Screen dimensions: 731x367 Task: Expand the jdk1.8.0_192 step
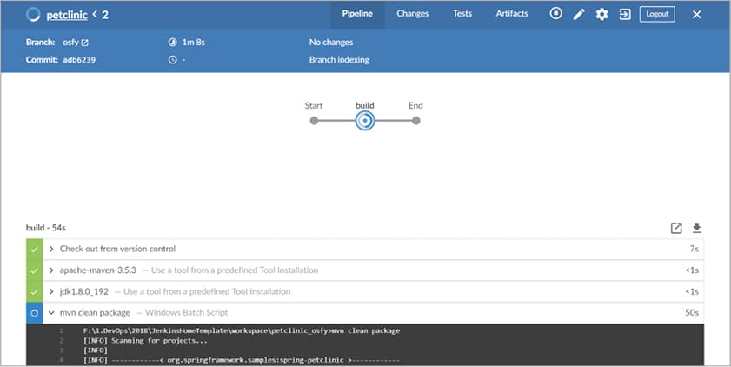[x=51, y=291]
